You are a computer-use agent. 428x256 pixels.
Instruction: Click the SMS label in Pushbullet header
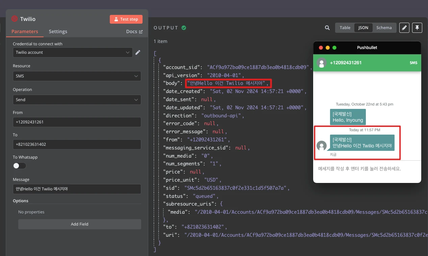coord(413,63)
